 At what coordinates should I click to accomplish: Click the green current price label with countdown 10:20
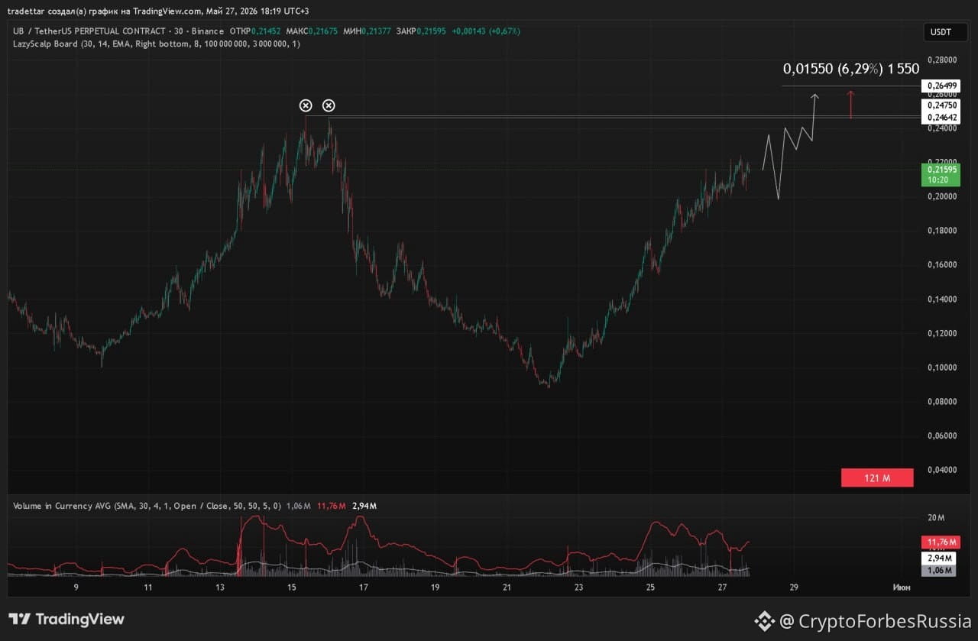click(x=941, y=175)
